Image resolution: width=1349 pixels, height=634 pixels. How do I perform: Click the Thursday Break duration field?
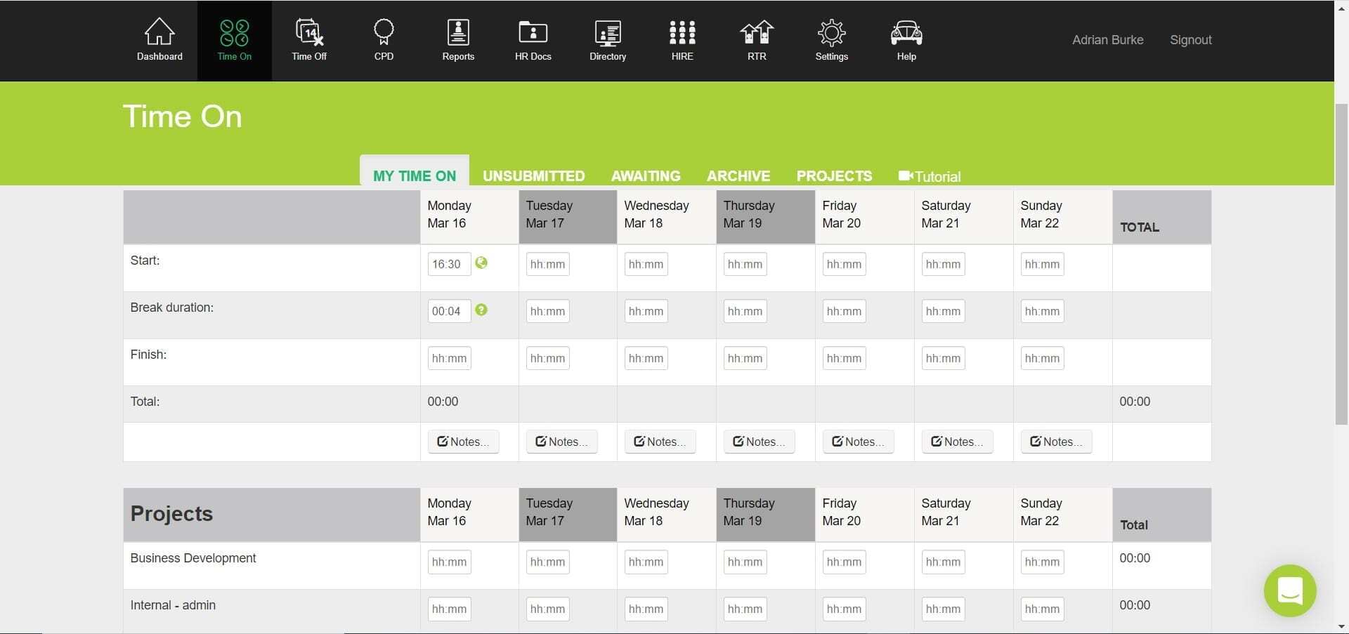coord(745,311)
